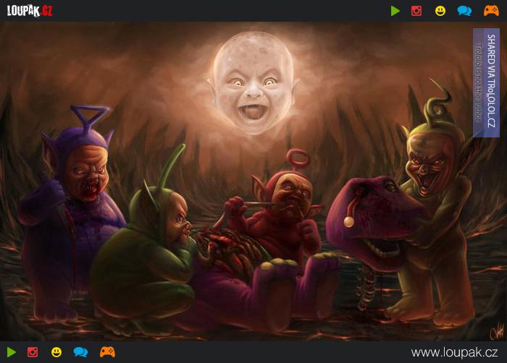Visit the www.loupak.cz footer link

(454, 352)
